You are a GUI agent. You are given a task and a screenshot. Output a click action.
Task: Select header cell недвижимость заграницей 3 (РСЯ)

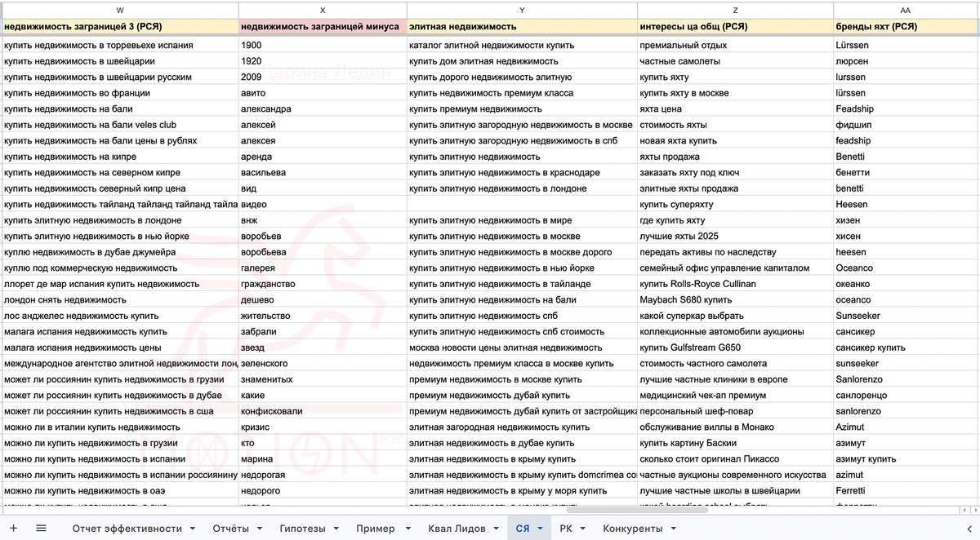pyautogui.click(x=120, y=27)
